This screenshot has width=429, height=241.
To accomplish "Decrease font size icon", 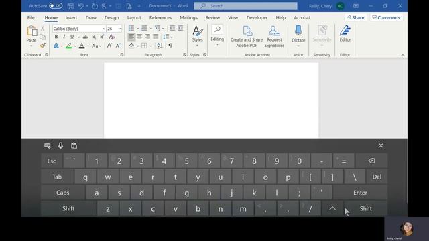I will coord(118,46).
